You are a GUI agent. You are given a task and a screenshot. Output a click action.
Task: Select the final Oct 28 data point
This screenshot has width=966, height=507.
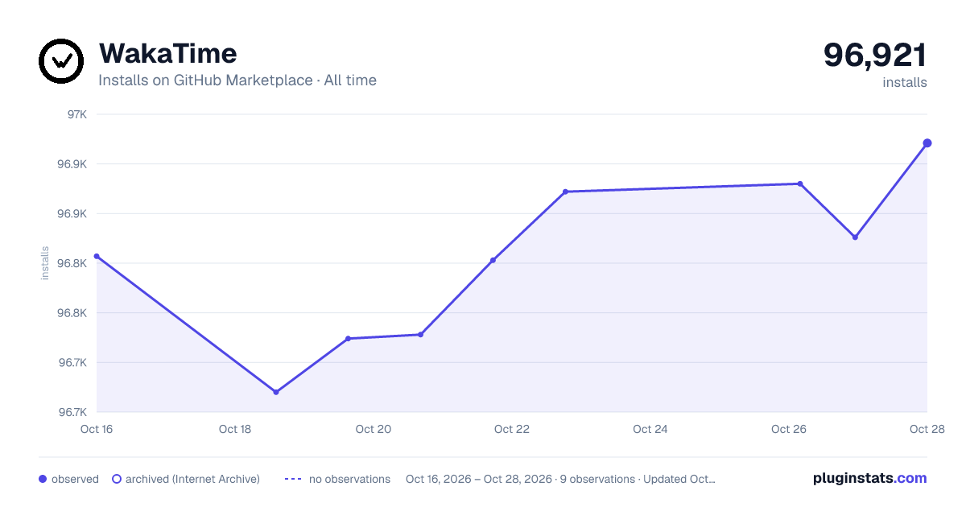tap(927, 143)
